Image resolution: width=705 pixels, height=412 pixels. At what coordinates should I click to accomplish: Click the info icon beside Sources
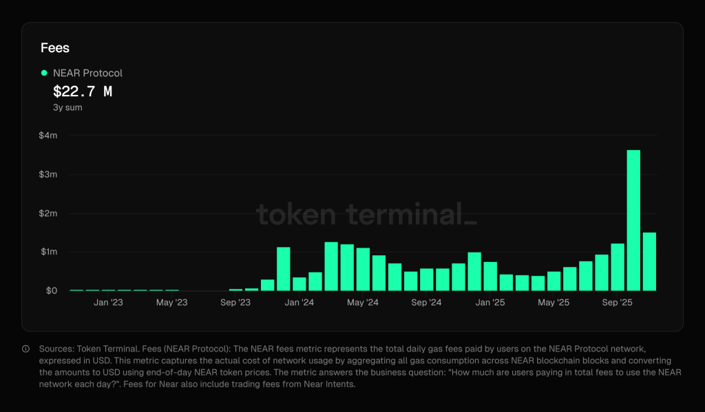click(25, 349)
